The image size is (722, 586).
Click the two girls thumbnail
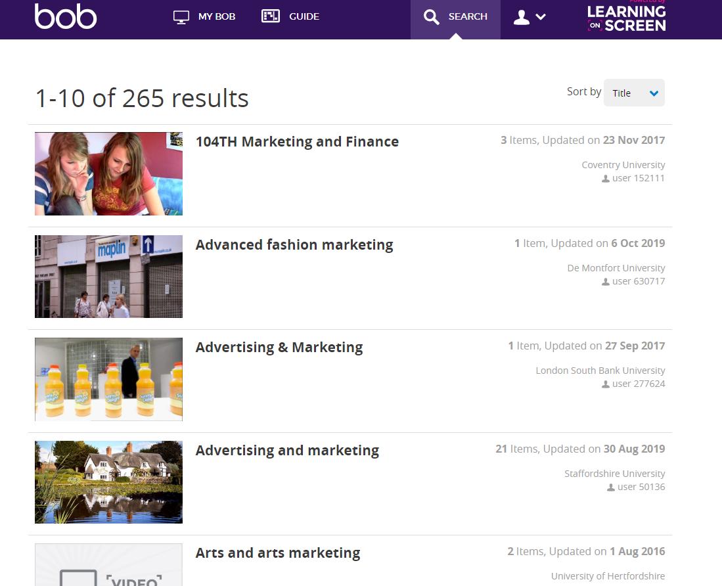[108, 173]
